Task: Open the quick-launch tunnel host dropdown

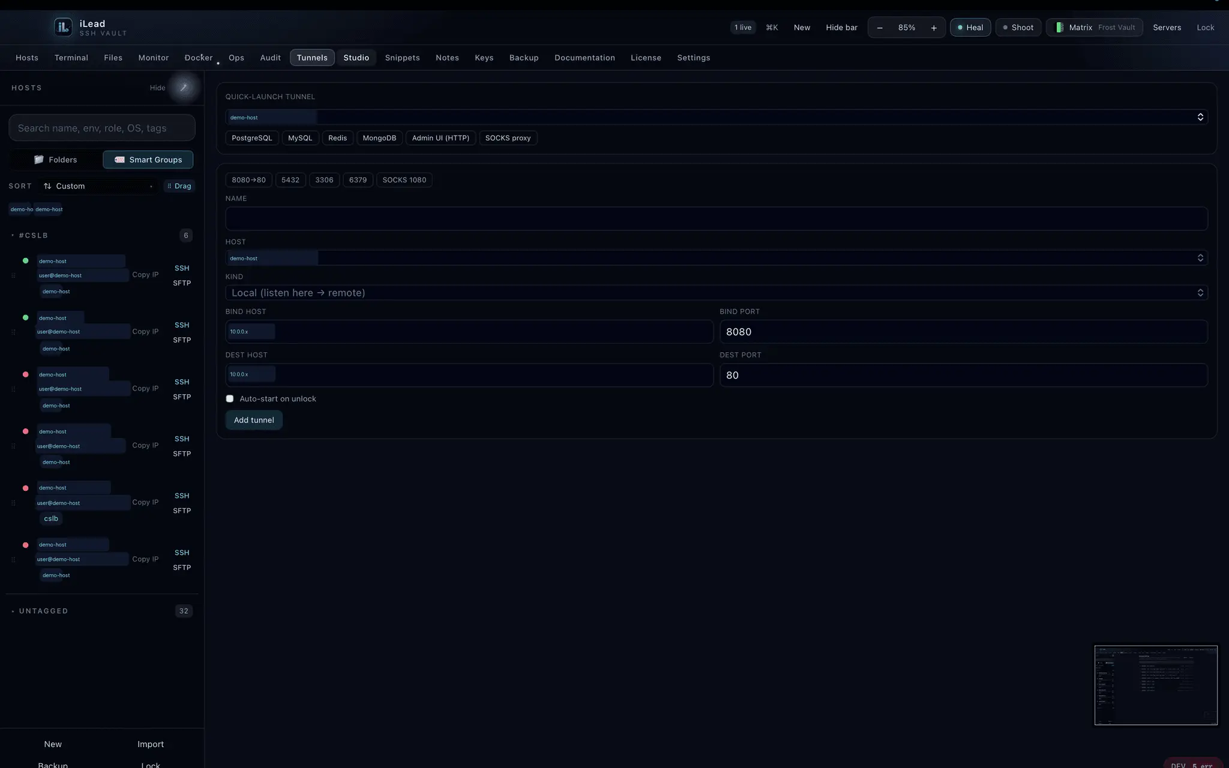Action: pyautogui.click(x=717, y=117)
